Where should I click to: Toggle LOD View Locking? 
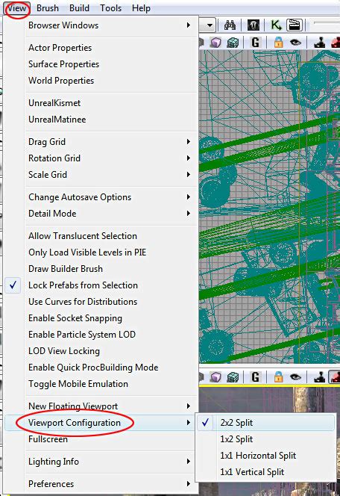tap(101, 351)
